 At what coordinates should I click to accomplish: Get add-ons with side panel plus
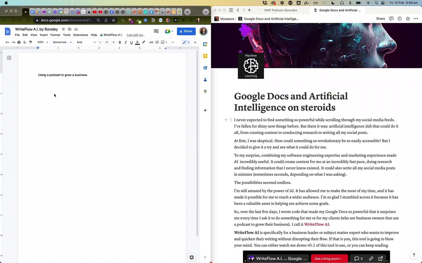(x=205, y=110)
